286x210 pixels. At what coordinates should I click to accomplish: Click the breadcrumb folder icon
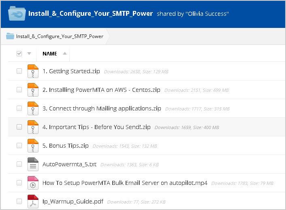[x=10, y=36]
